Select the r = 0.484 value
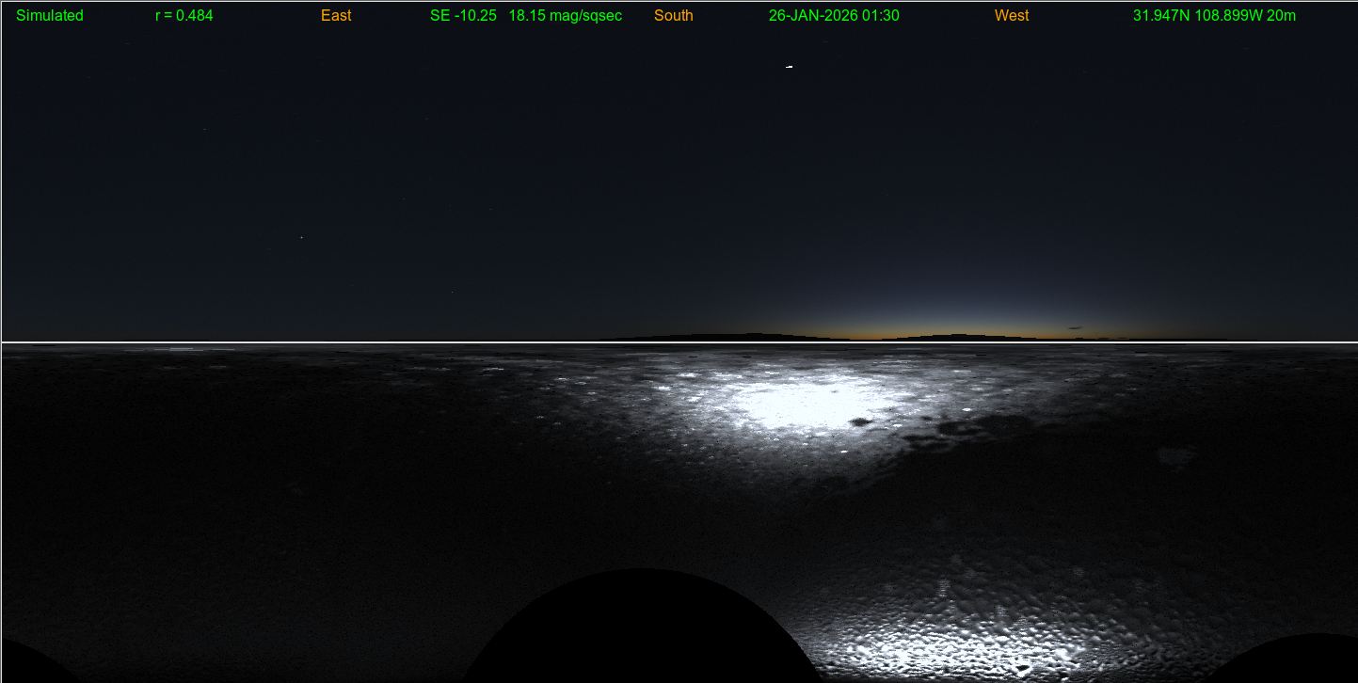 point(184,16)
